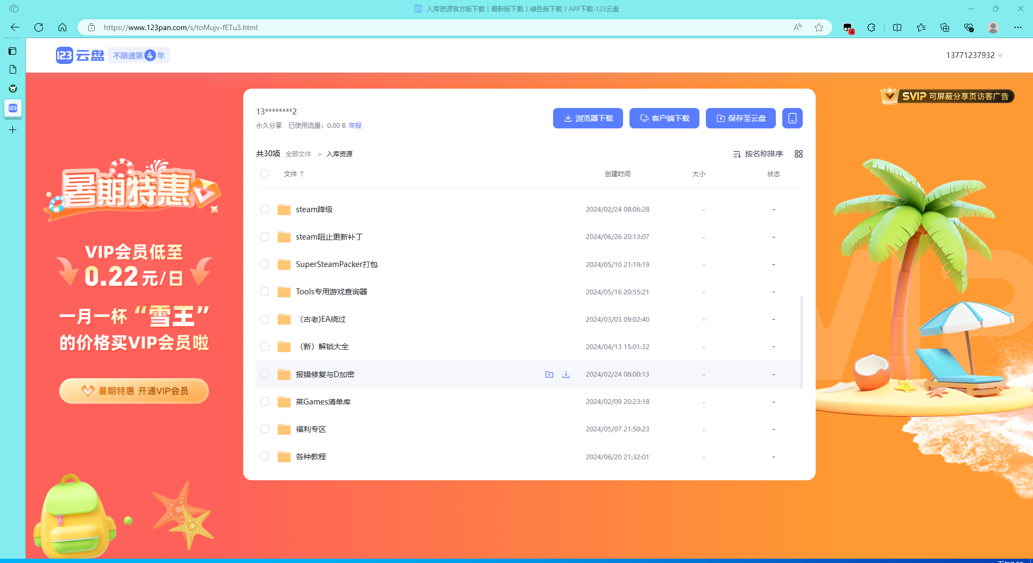Click download icon on 报错修复与D加密 row
This screenshot has width=1033, height=563.
[566, 374]
